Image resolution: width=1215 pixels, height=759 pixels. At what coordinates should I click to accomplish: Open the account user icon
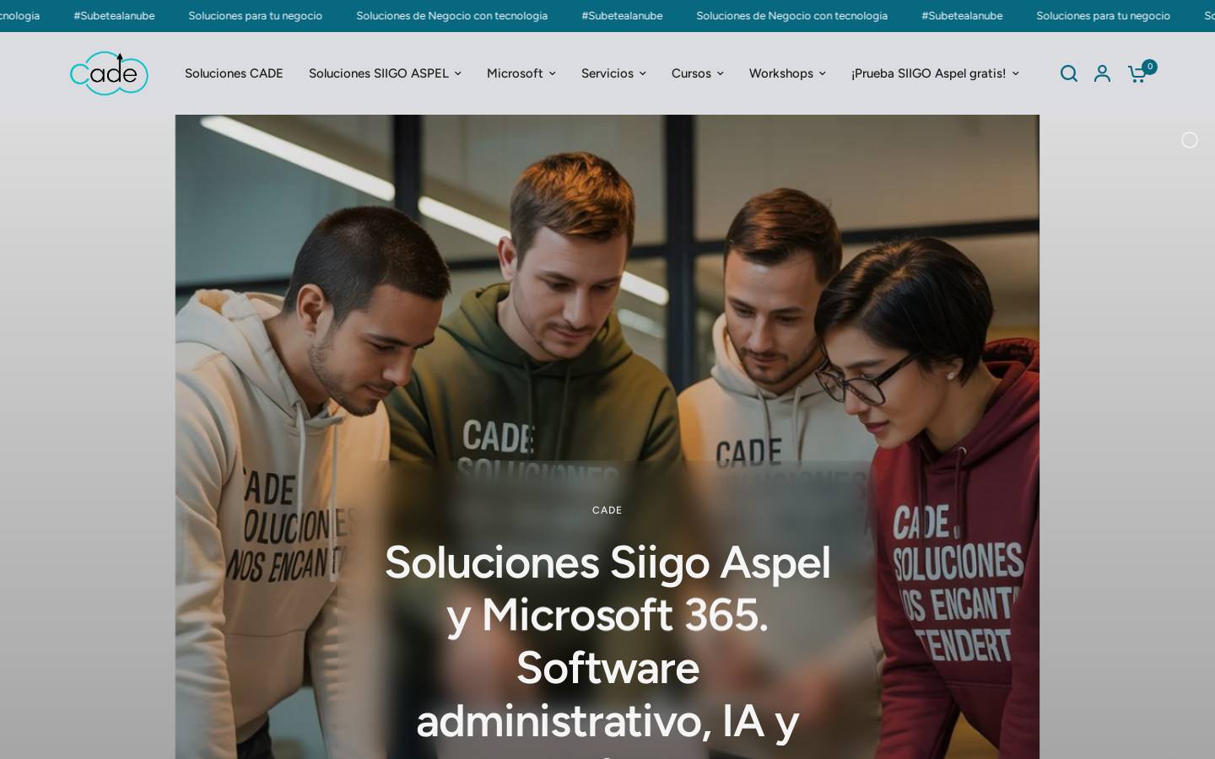point(1102,73)
